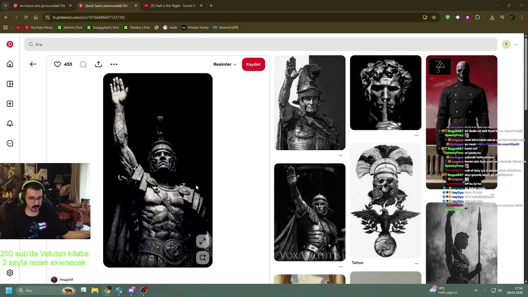Open the browser extensions puzzle icon

(477, 17)
